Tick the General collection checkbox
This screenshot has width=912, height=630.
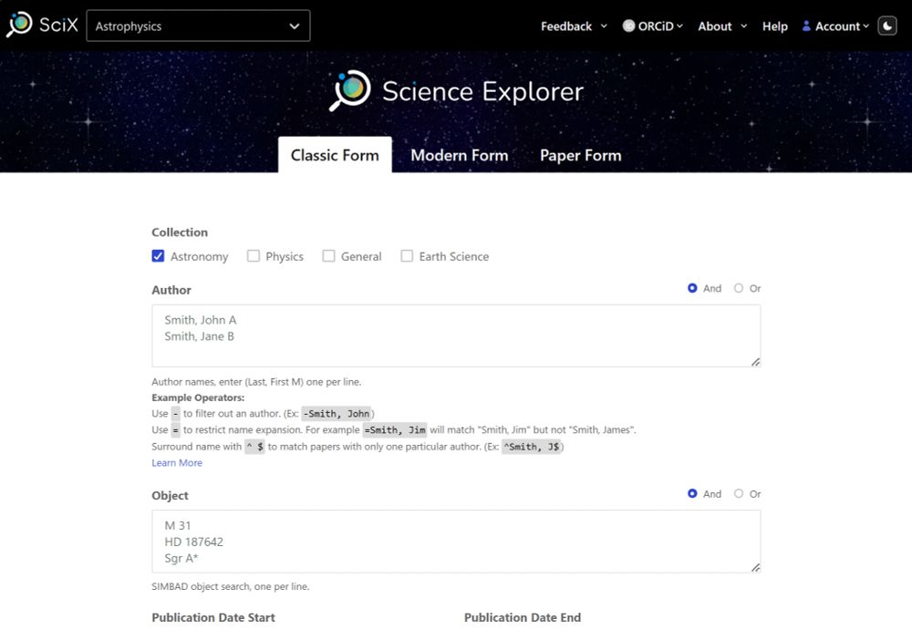[329, 256]
